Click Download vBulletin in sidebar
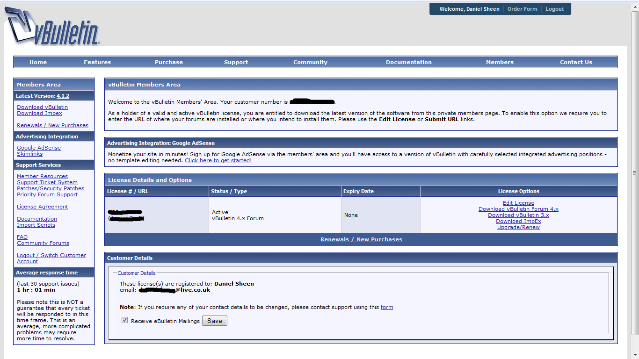This screenshot has height=359, width=639. [x=42, y=107]
